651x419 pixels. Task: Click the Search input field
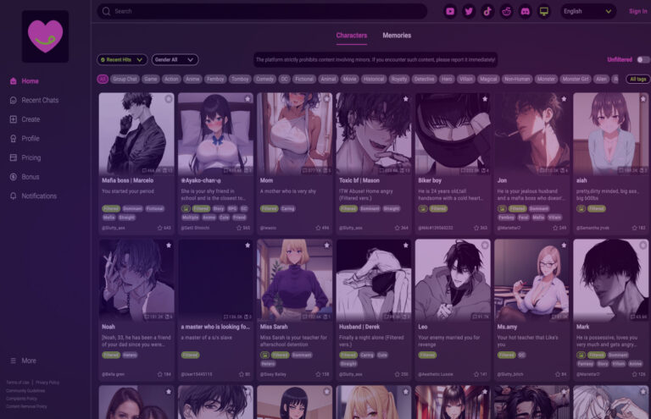click(262, 12)
